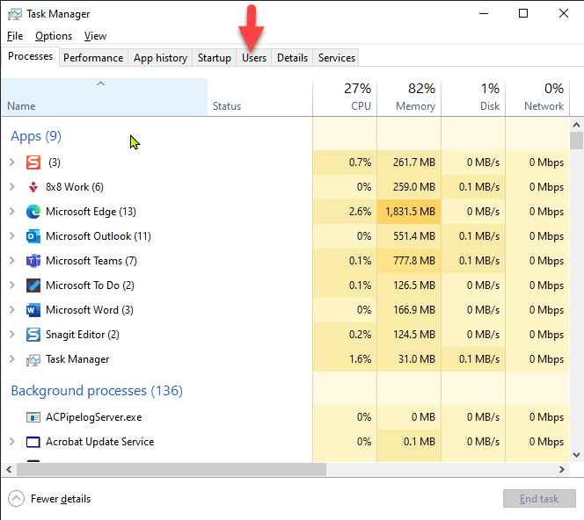Switch to the Details tab

tap(292, 58)
